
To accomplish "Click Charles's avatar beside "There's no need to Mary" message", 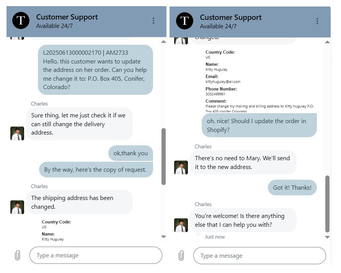I will tap(181, 167).
